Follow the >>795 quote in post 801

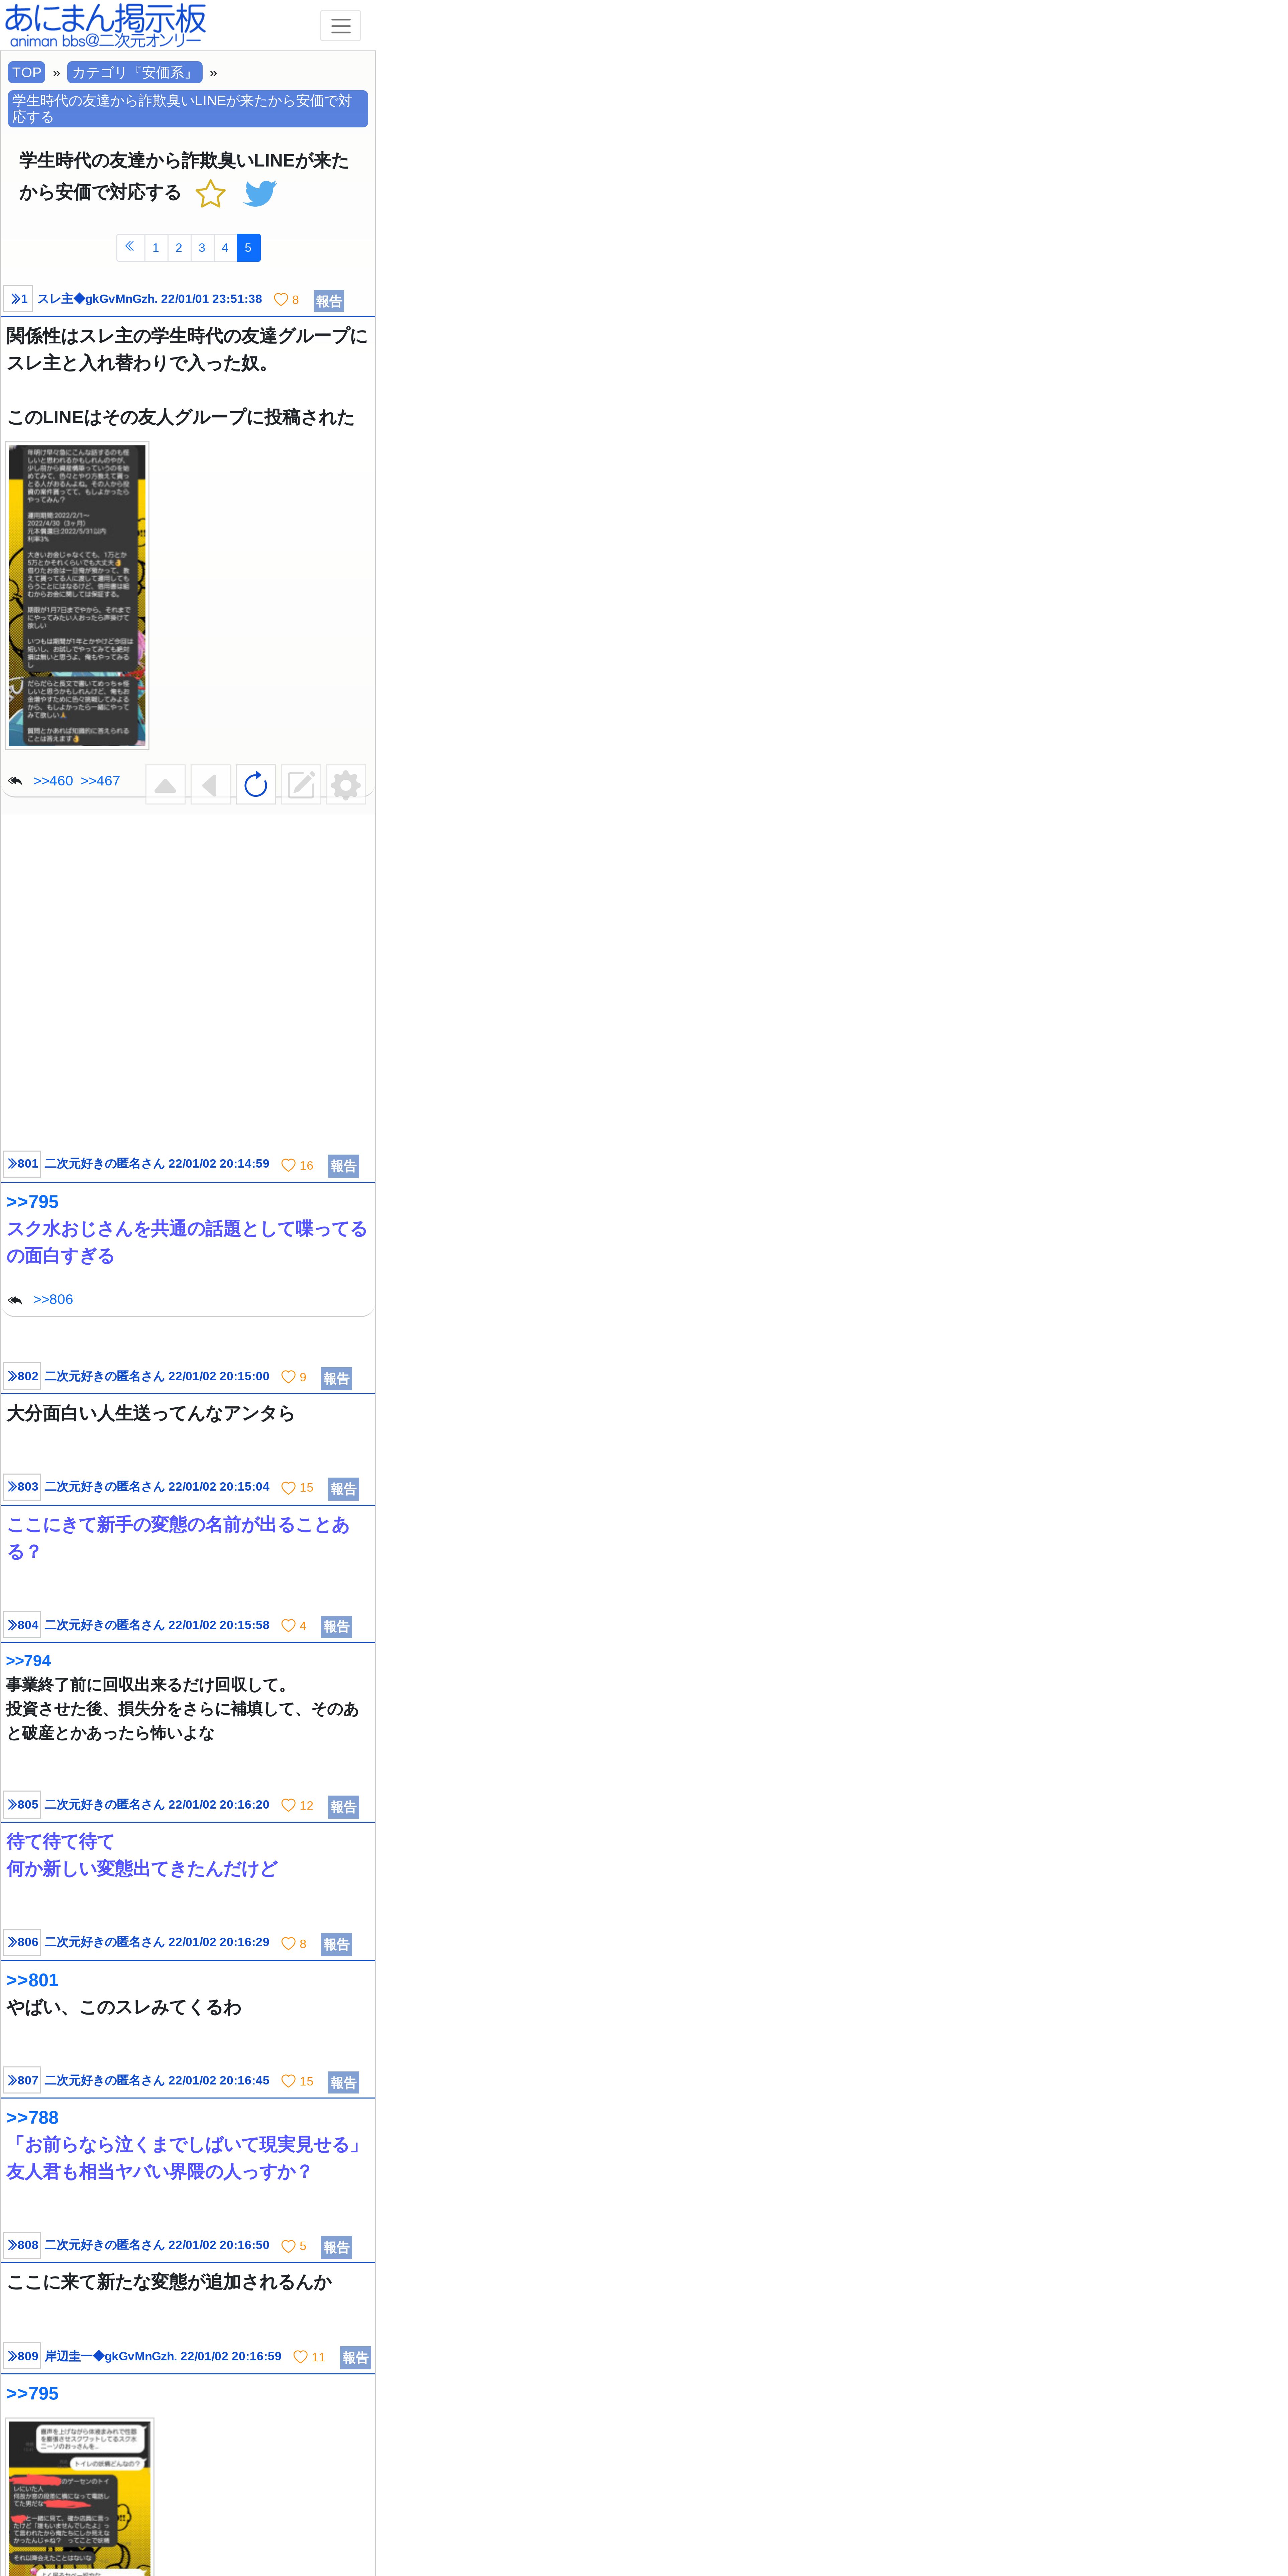[x=32, y=1202]
